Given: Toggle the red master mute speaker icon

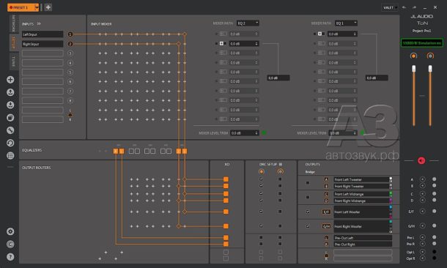Looking at the screenshot, I should tap(421, 160).
